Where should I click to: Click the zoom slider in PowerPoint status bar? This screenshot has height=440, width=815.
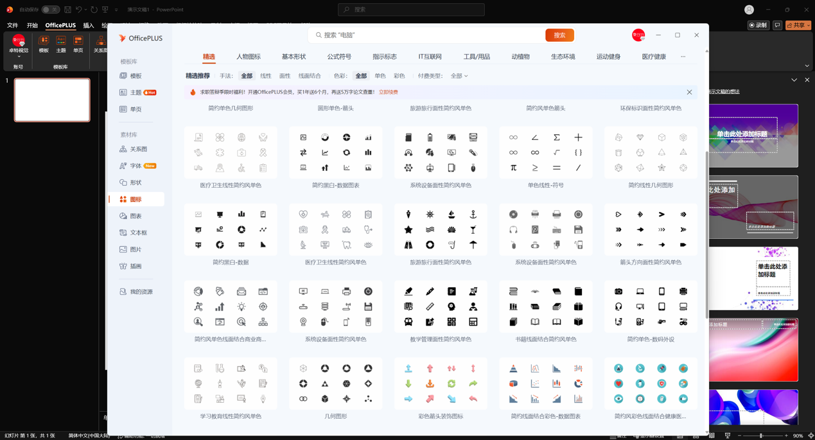(x=762, y=436)
